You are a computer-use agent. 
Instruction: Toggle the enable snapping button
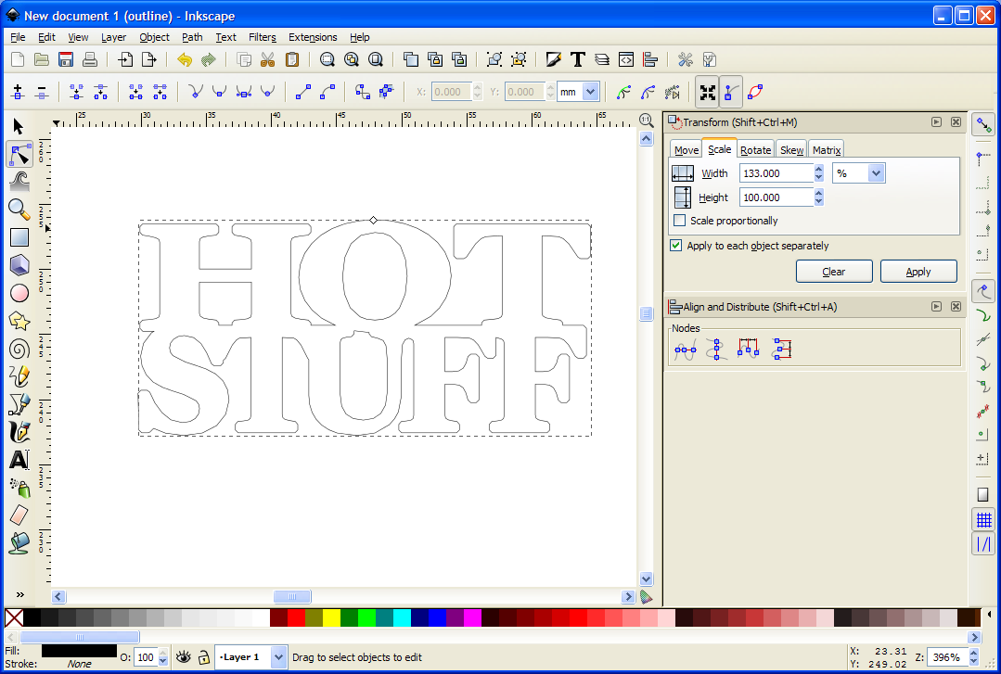pyautogui.click(x=983, y=124)
